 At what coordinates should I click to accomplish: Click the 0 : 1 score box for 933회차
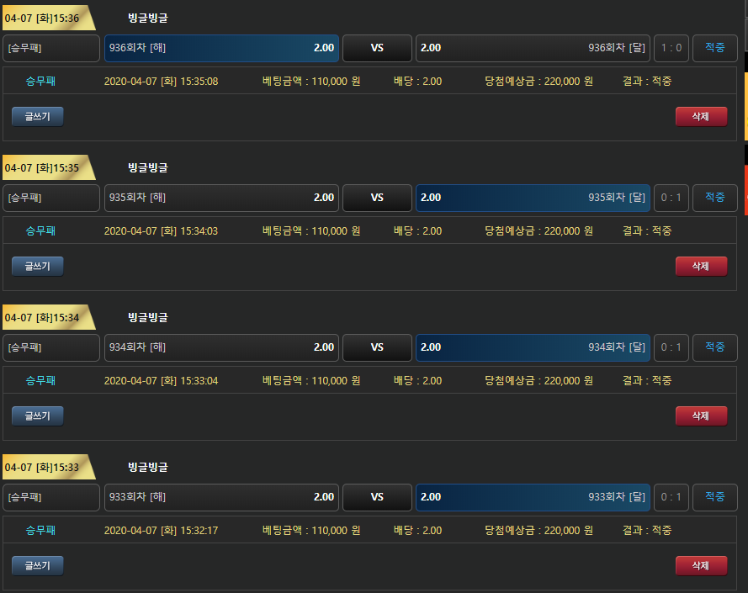point(671,497)
